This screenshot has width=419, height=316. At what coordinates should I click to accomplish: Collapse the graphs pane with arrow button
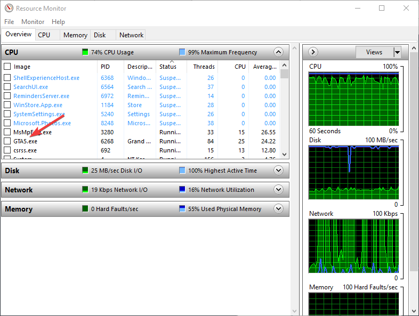[313, 52]
